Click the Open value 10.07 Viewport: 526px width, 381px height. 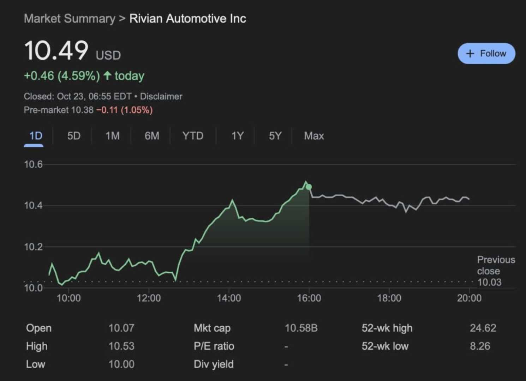(121, 328)
